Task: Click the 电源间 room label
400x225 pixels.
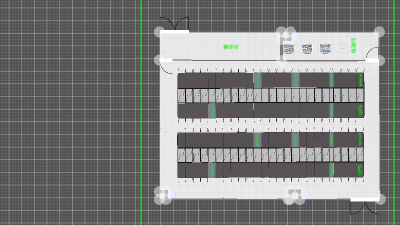Action: point(353,45)
